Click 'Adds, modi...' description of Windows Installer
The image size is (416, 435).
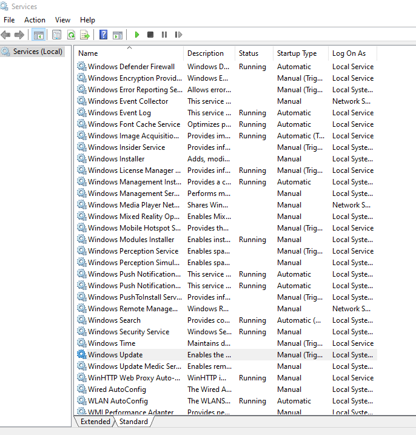(209, 159)
